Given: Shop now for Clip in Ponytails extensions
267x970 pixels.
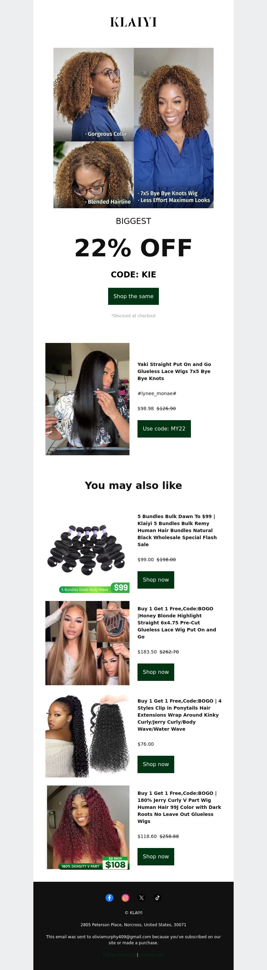Looking at the screenshot, I should pyautogui.click(x=156, y=764).
